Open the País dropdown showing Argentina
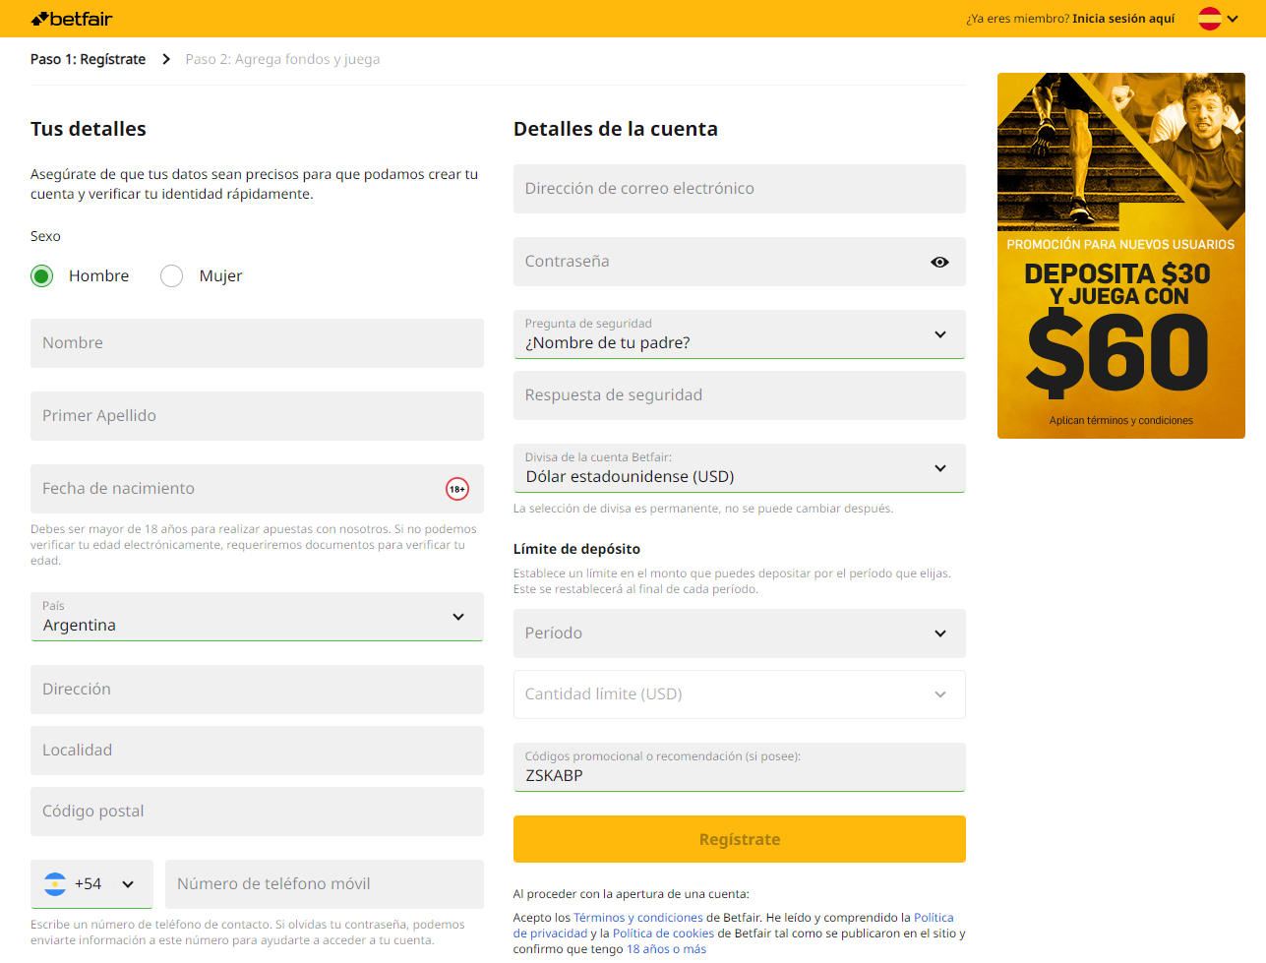1266x963 pixels. 257,617
